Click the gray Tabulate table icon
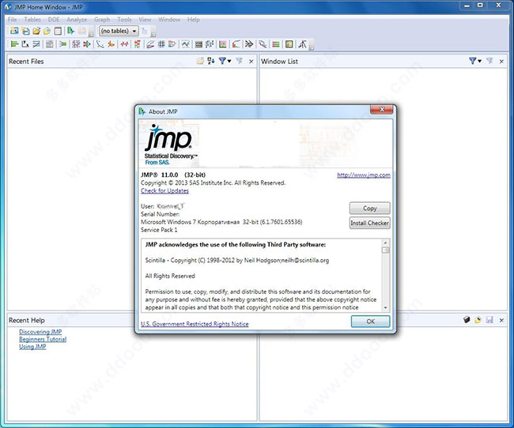 (50, 44)
